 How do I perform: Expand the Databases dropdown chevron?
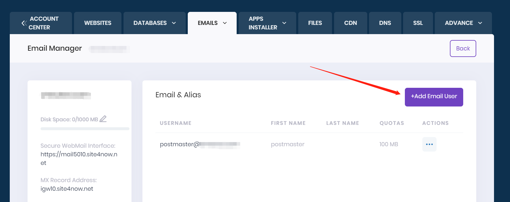pyautogui.click(x=174, y=23)
